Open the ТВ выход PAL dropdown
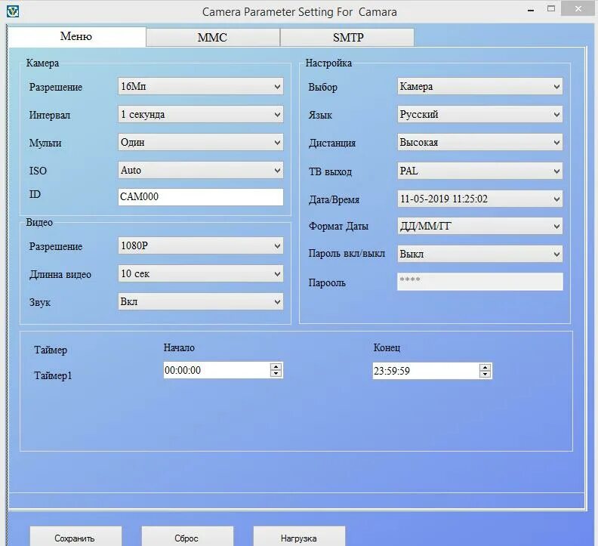Screen dimensions: 598x546 (x=479, y=171)
